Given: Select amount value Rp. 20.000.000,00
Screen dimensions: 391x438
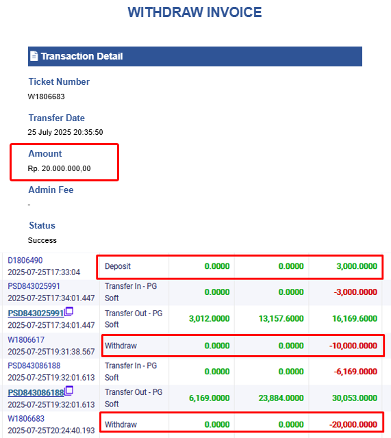Looking at the screenshot, I should click(x=60, y=168).
